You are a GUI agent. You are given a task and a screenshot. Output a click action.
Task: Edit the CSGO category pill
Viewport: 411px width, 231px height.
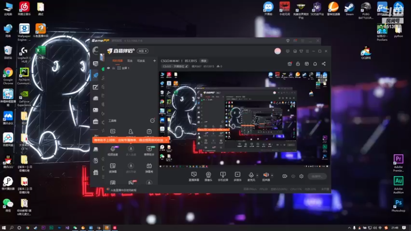click(x=175, y=67)
